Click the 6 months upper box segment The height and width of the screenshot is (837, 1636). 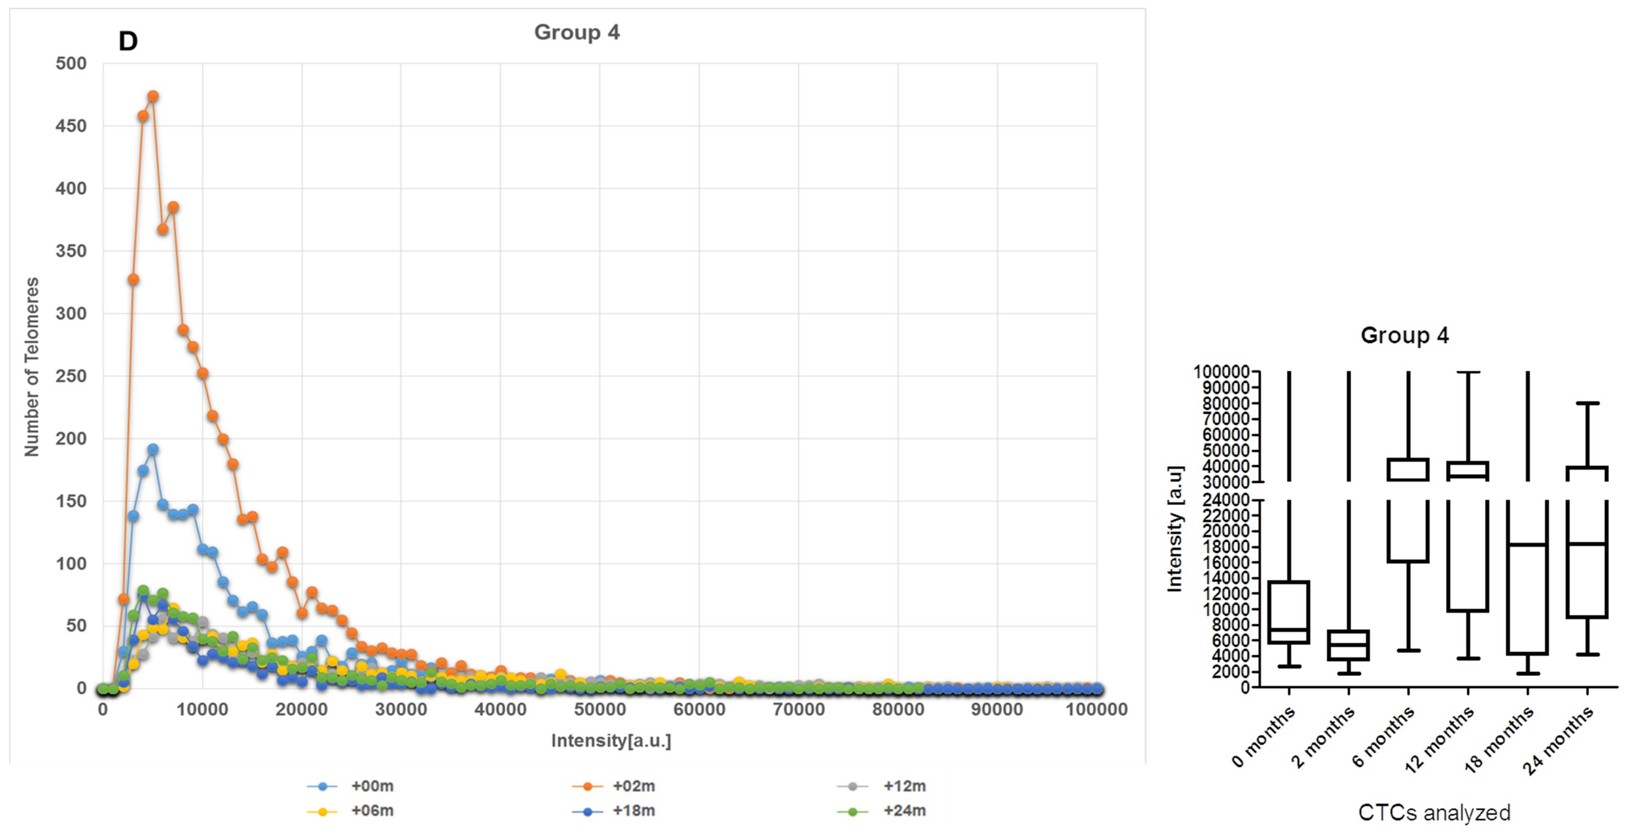[x=1408, y=469]
